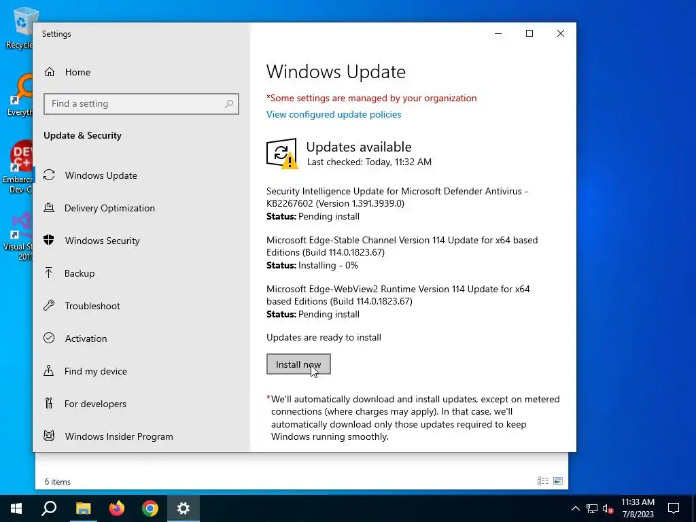Click the Find a setting search box
The image size is (696, 522).
tap(141, 104)
